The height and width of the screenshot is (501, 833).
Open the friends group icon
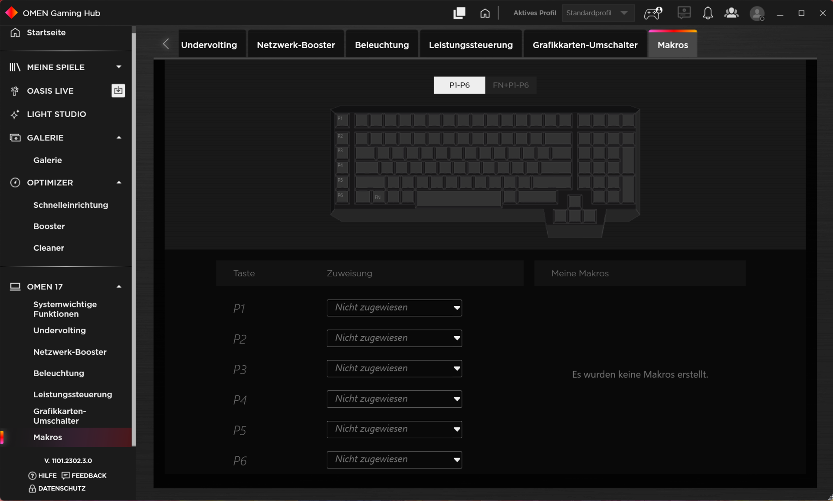click(731, 13)
